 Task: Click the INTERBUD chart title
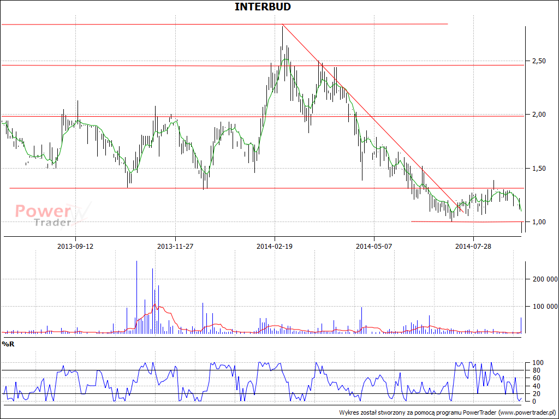(x=263, y=7)
